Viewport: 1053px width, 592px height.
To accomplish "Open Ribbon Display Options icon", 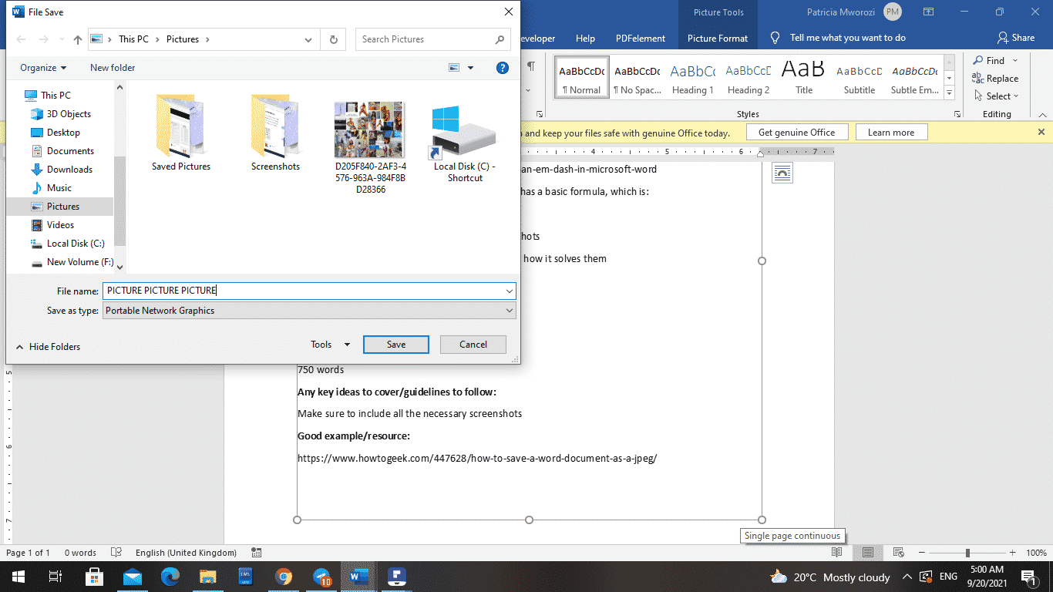I will click(x=929, y=12).
